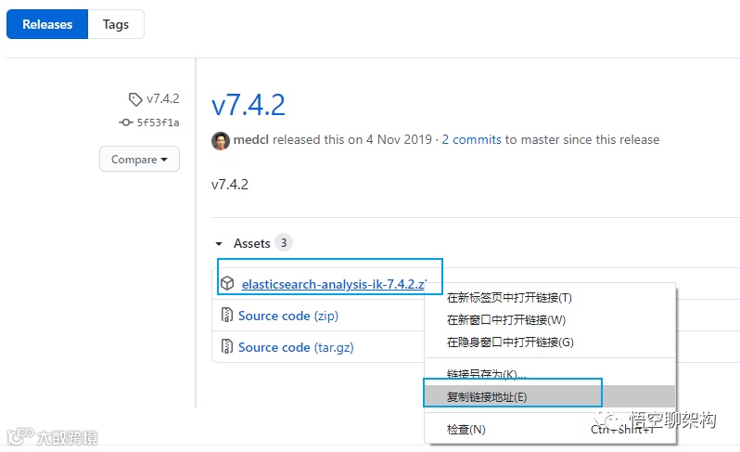Click the v7.4.2 tag icon in sidebar
Image resolution: width=740 pixels, height=452 pixels.
135,99
